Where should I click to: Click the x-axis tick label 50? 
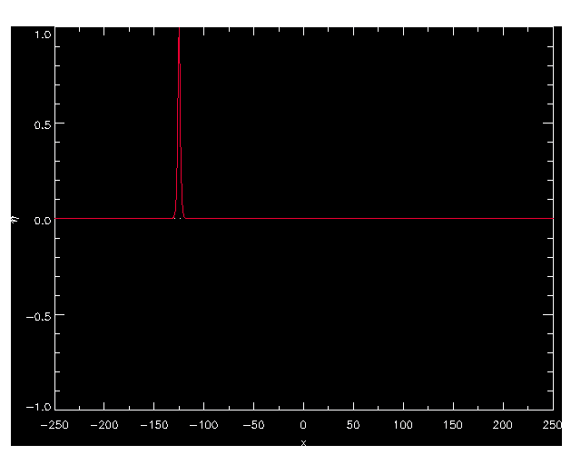pyautogui.click(x=353, y=426)
